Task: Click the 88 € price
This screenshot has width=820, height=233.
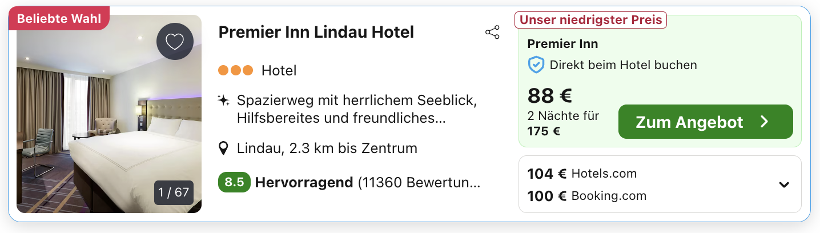Action: (x=549, y=95)
